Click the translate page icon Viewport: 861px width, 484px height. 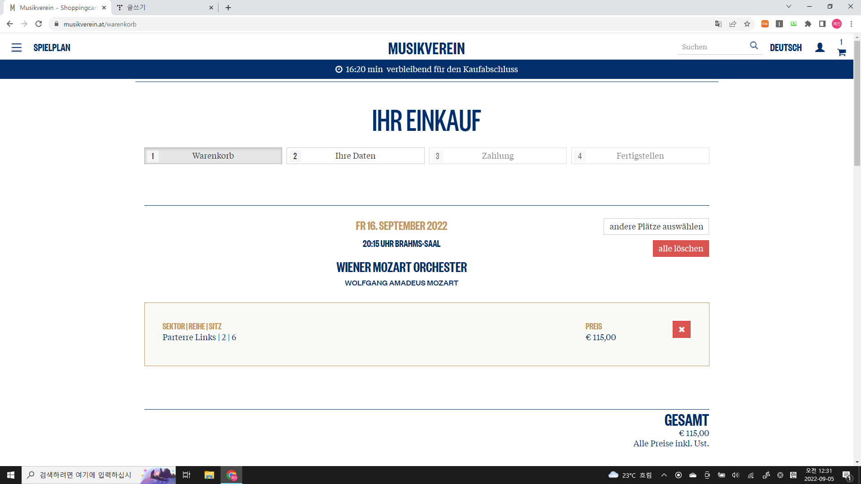coord(718,24)
